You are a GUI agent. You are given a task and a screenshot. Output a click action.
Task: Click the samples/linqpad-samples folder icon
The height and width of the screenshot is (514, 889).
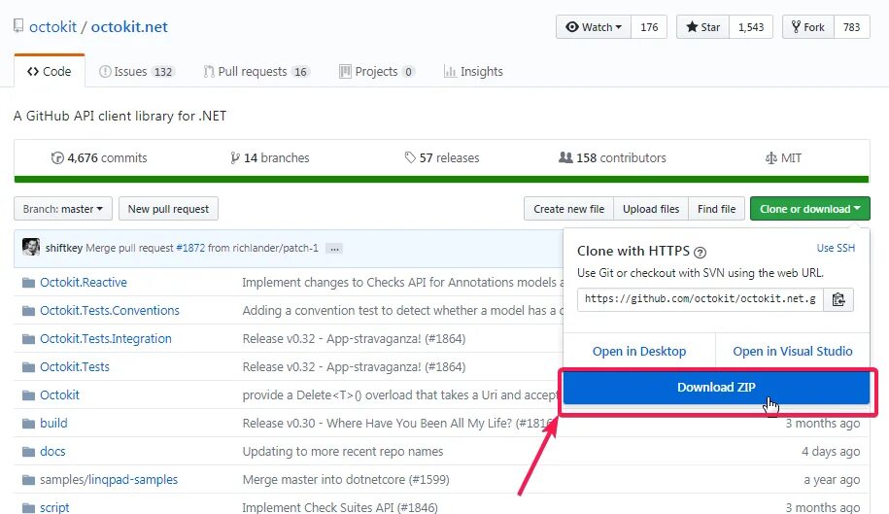(x=28, y=480)
